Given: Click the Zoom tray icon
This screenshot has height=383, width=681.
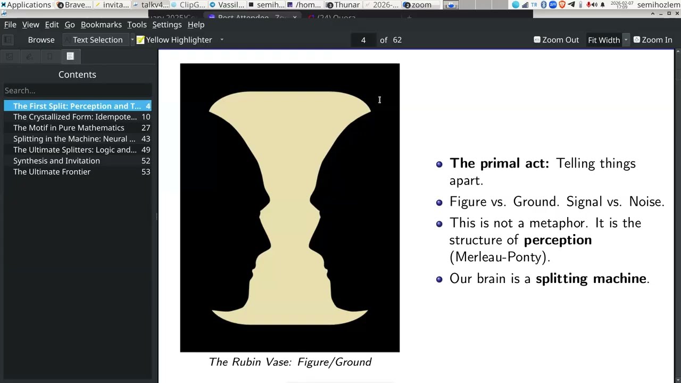Looking at the screenshot, I should (x=552, y=5).
